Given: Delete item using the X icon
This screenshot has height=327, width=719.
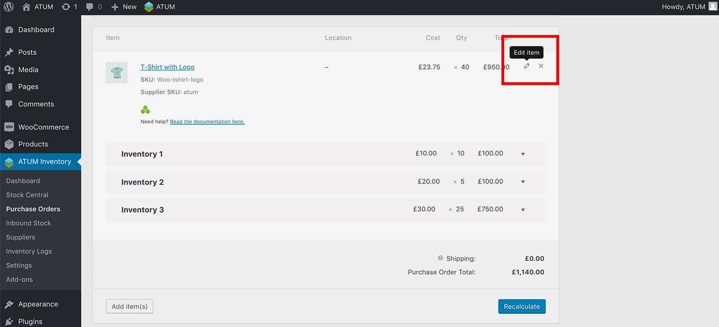Looking at the screenshot, I should 541,66.
